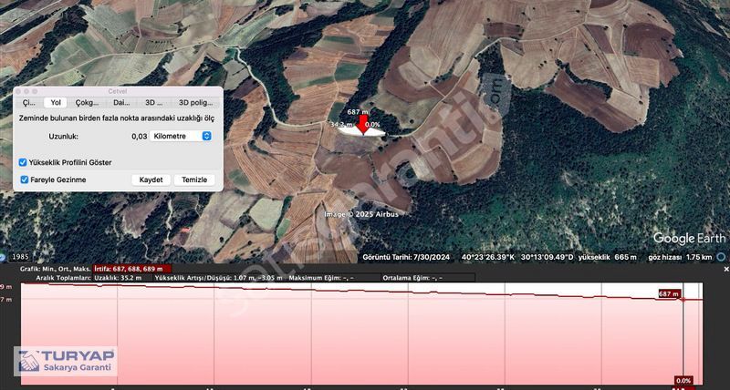Open the Kilometre unit dropdown

[182, 136]
